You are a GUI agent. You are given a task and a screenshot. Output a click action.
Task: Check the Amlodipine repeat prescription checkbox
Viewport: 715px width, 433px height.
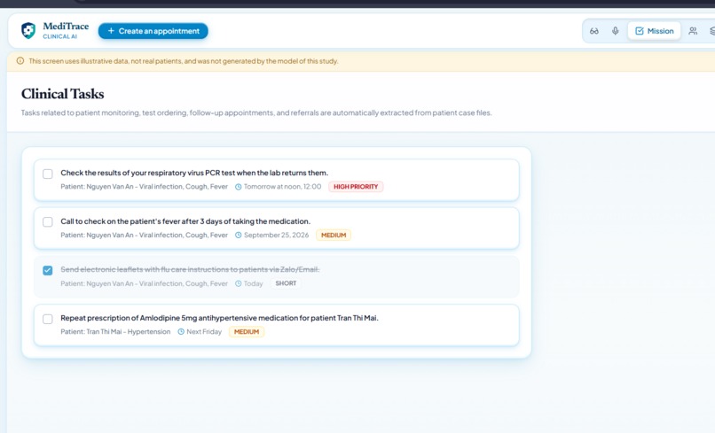[47, 319]
